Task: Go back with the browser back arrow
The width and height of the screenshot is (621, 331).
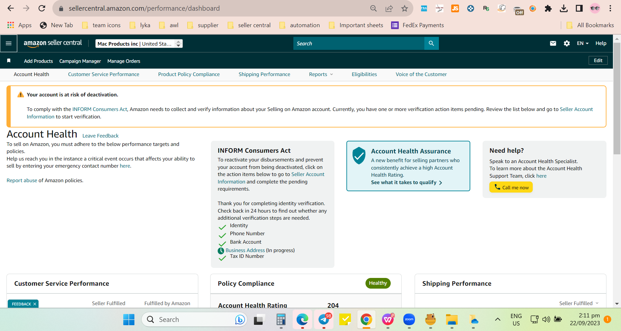Action: click(x=11, y=8)
